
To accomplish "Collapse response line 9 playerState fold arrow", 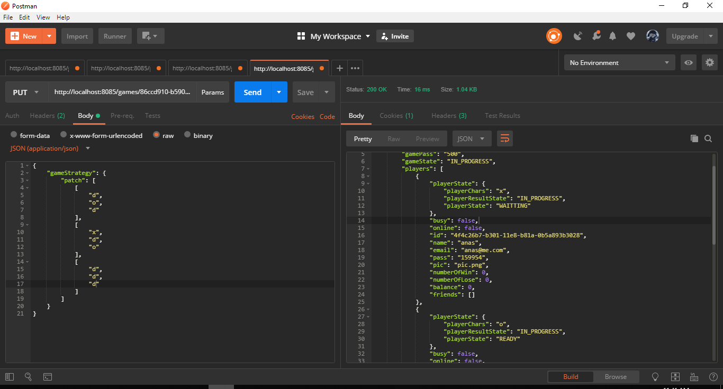I will click(x=368, y=183).
